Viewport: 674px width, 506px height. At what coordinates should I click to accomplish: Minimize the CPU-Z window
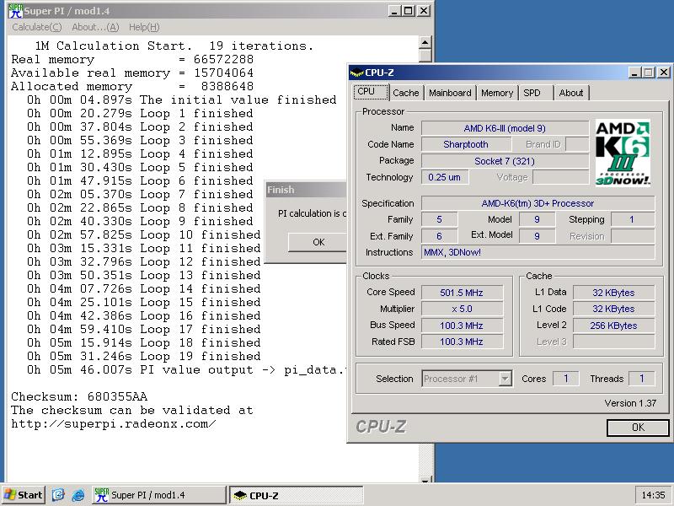[634, 73]
